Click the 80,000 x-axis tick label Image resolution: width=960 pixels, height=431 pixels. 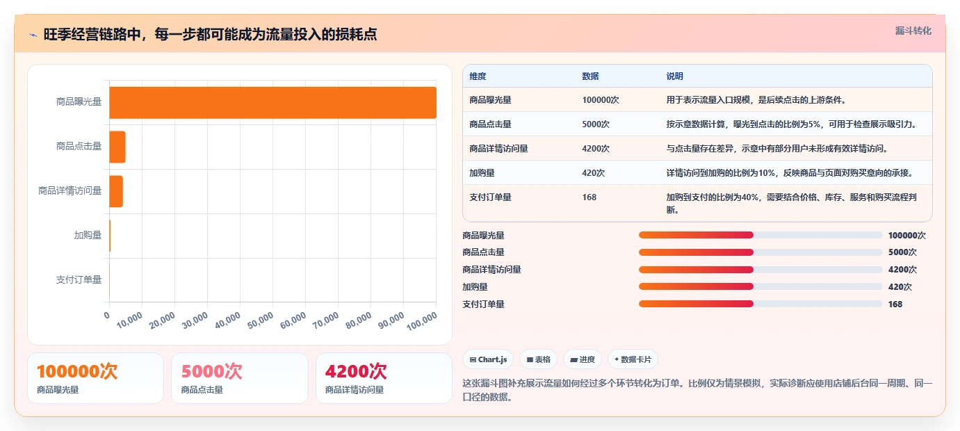[x=358, y=320]
